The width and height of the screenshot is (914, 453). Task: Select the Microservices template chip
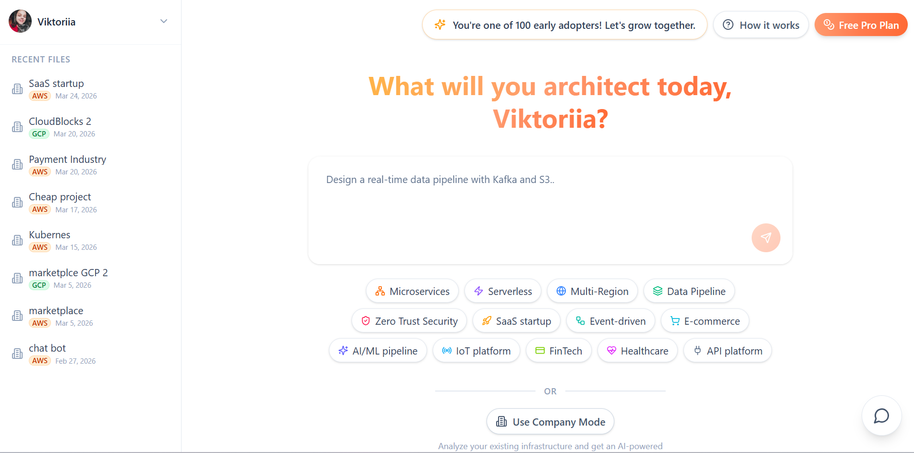pyautogui.click(x=412, y=291)
